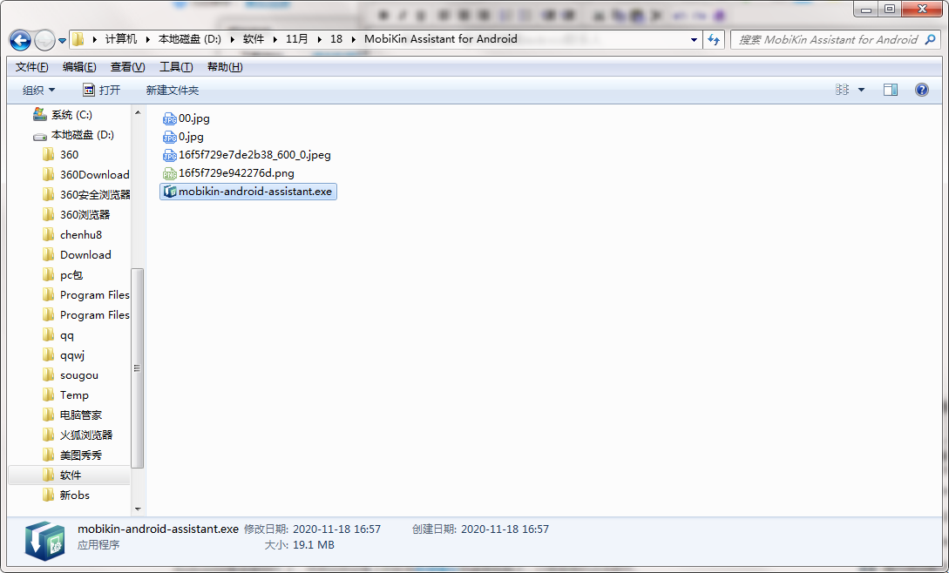Click the navigation pane scrollbar up arrow
This screenshot has width=949, height=573.
(138, 112)
